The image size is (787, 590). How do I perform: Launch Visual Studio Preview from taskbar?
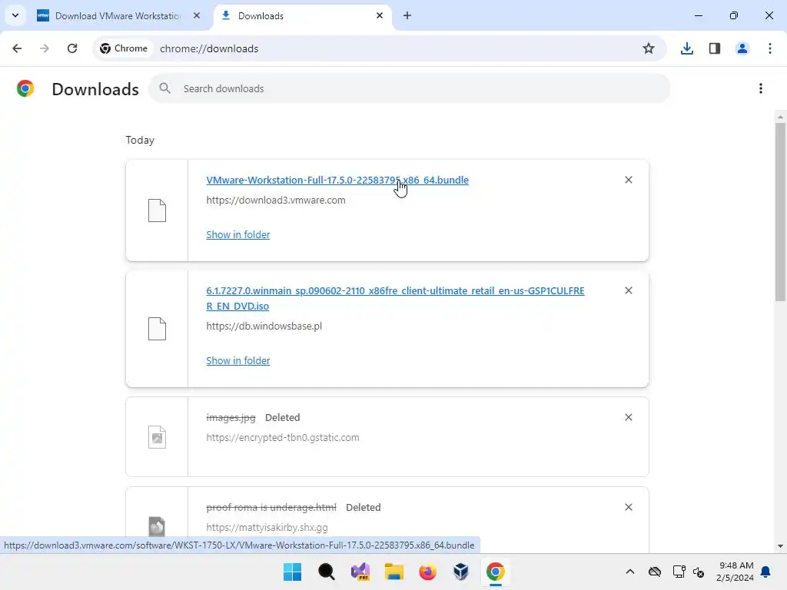coord(360,572)
